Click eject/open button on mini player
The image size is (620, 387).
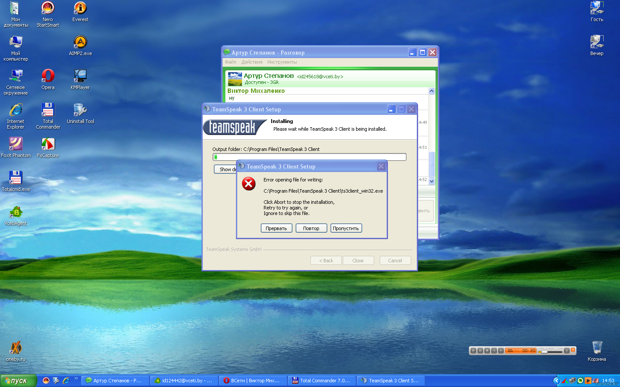tap(567, 350)
